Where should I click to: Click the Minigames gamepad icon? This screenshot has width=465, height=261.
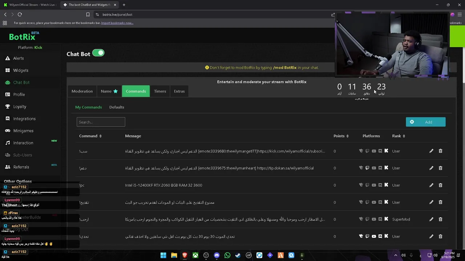(8, 131)
